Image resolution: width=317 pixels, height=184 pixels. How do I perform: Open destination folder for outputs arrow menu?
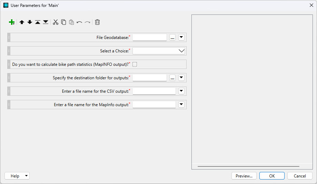pyautogui.click(x=181, y=78)
